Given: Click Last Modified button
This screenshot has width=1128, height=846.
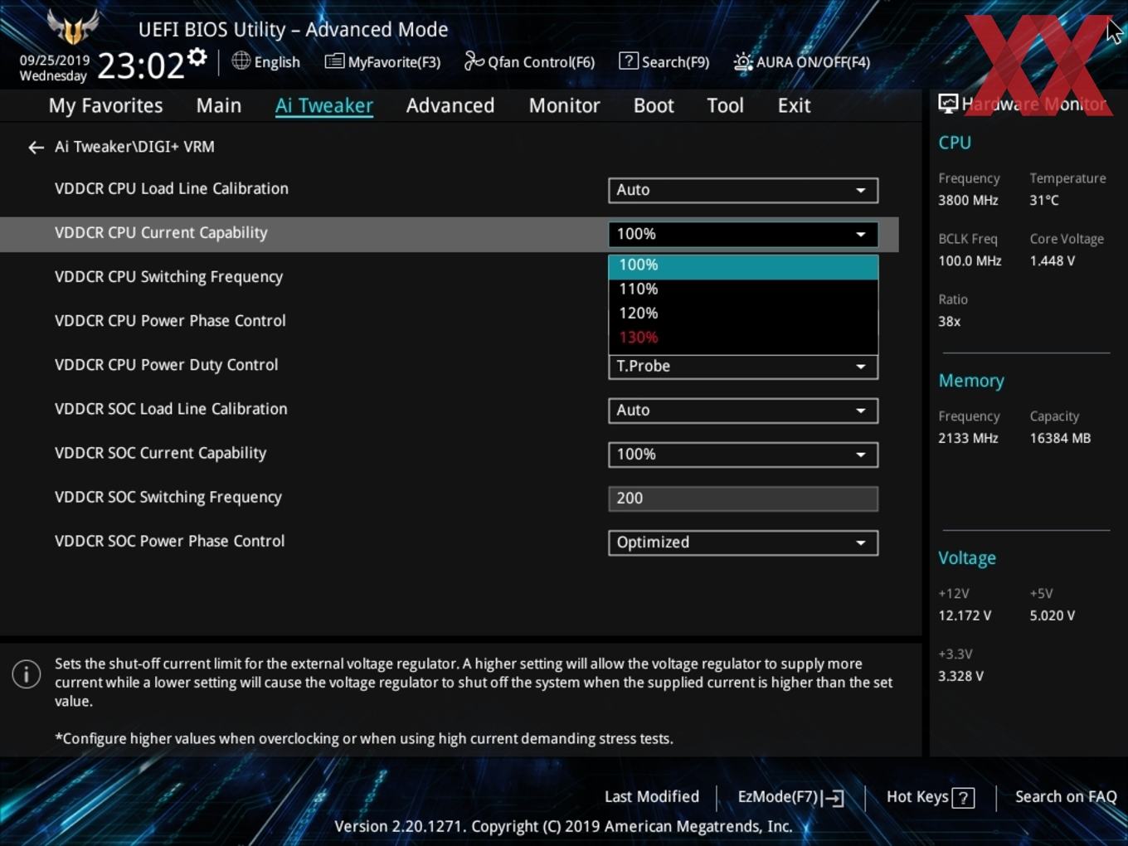Looking at the screenshot, I should coord(652,797).
